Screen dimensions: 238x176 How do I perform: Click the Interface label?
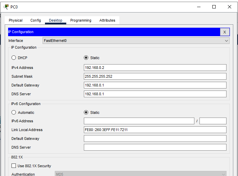(x=16, y=41)
